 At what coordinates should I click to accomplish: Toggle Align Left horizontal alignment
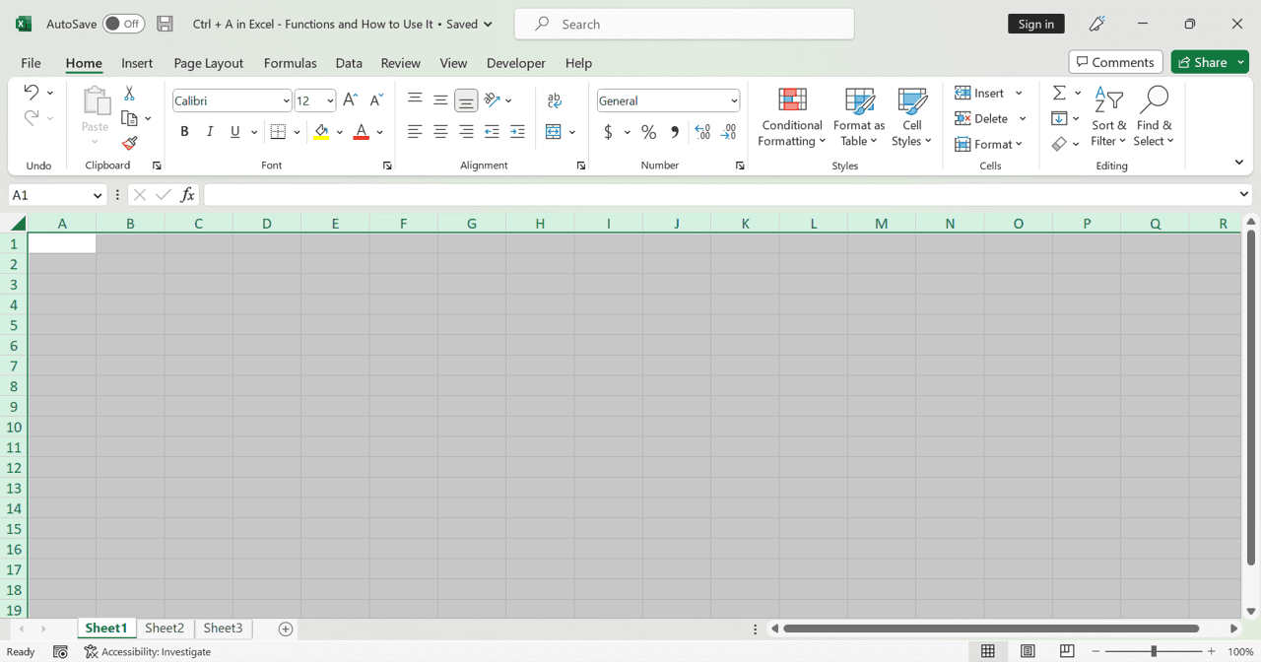pyautogui.click(x=415, y=131)
